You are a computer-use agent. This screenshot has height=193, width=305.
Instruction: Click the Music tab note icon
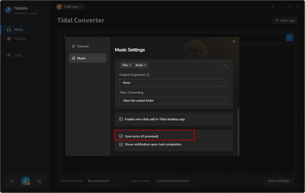coord(74,58)
